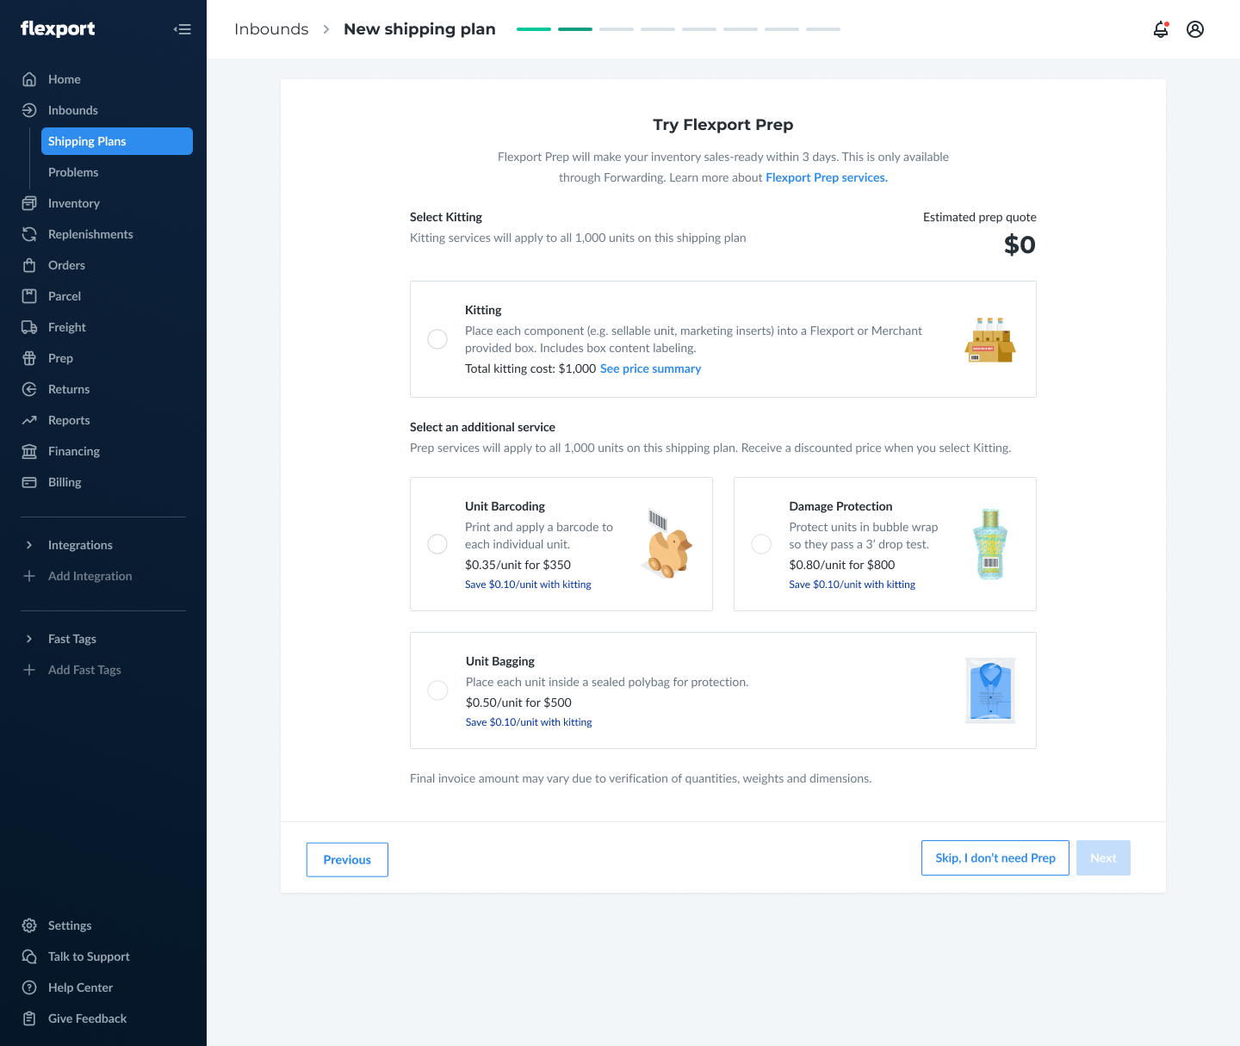Click Skip, I don't need Prep

click(995, 858)
